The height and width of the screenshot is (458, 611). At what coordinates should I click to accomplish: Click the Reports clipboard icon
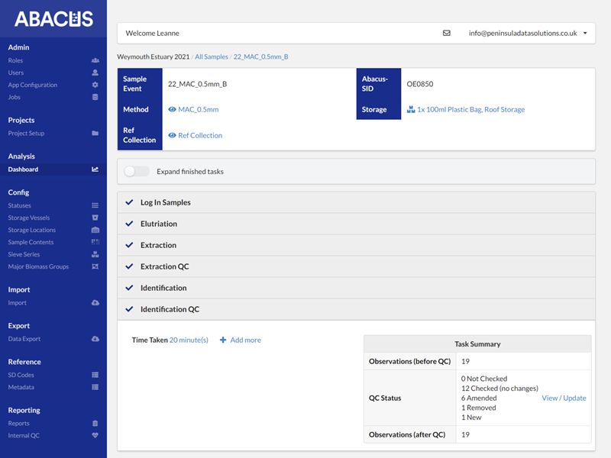coord(95,424)
